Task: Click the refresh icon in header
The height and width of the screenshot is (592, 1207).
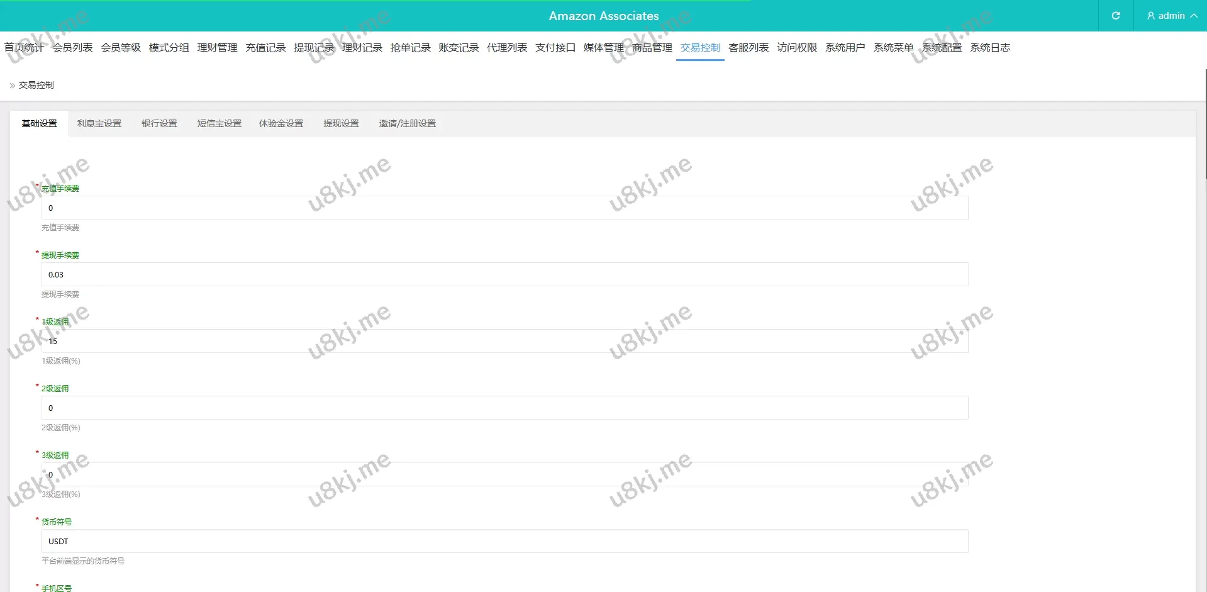Action: (x=1115, y=16)
